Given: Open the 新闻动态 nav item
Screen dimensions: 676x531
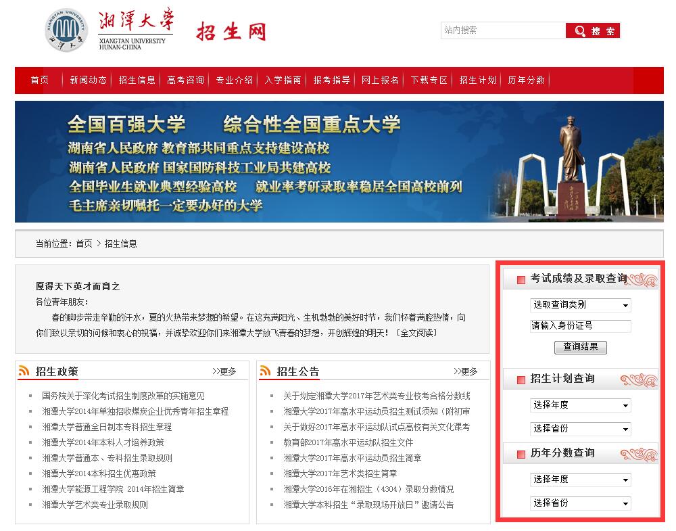Looking at the screenshot, I should 88,80.
